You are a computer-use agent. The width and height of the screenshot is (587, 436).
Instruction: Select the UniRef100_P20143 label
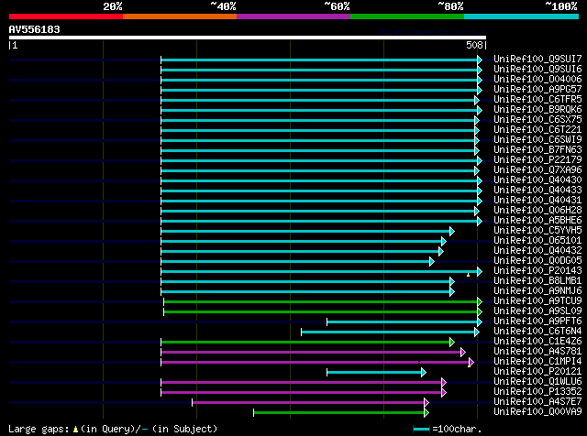click(x=537, y=271)
